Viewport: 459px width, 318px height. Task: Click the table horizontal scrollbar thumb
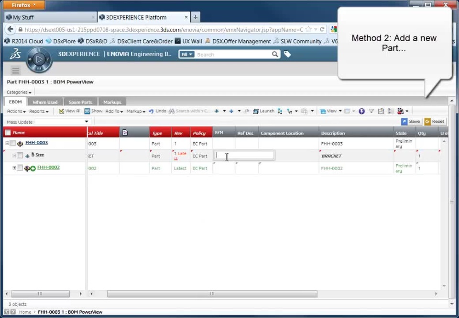[212, 294]
